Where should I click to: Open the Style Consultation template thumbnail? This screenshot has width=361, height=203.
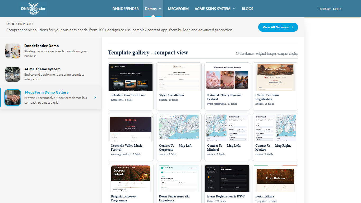(x=179, y=77)
